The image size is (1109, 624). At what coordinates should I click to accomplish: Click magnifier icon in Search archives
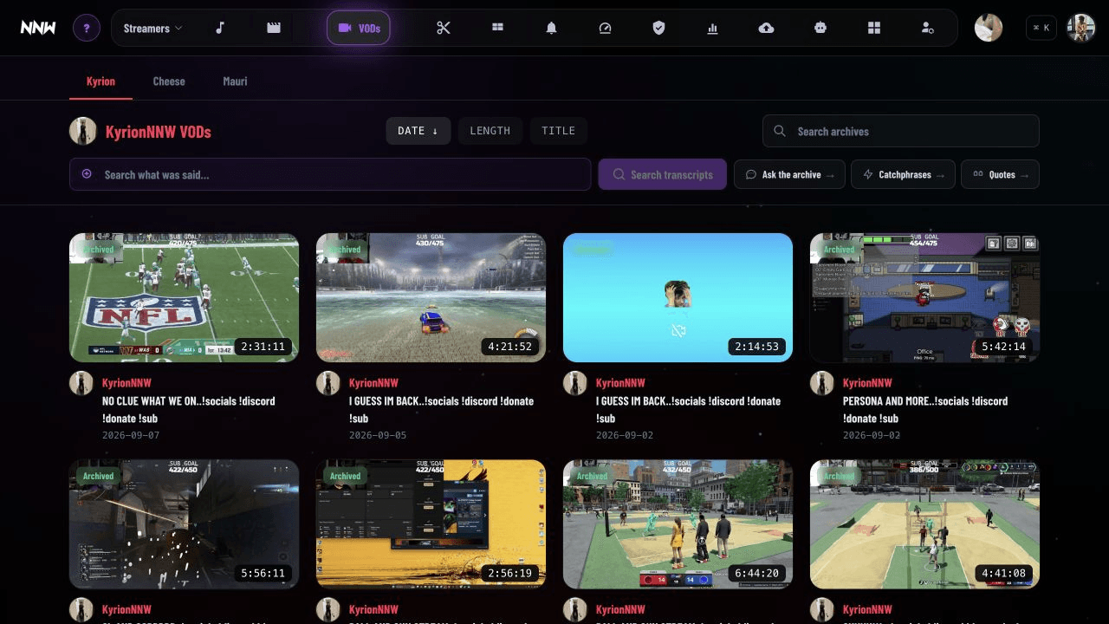(780, 131)
